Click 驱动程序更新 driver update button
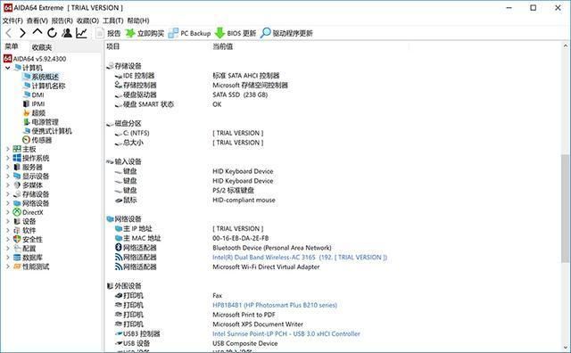 (286, 34)
